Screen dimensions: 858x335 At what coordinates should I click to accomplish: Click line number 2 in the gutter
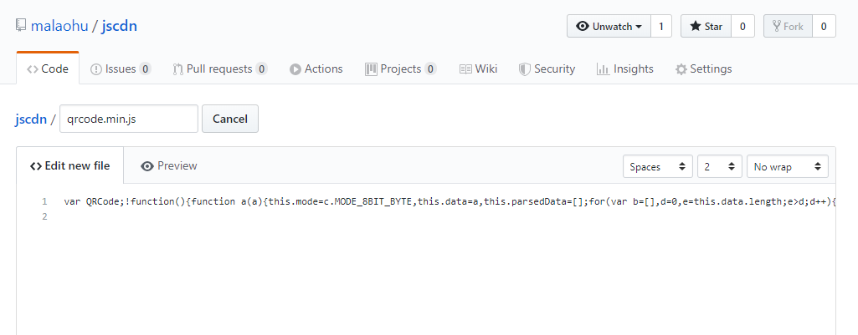click(45, 217)
